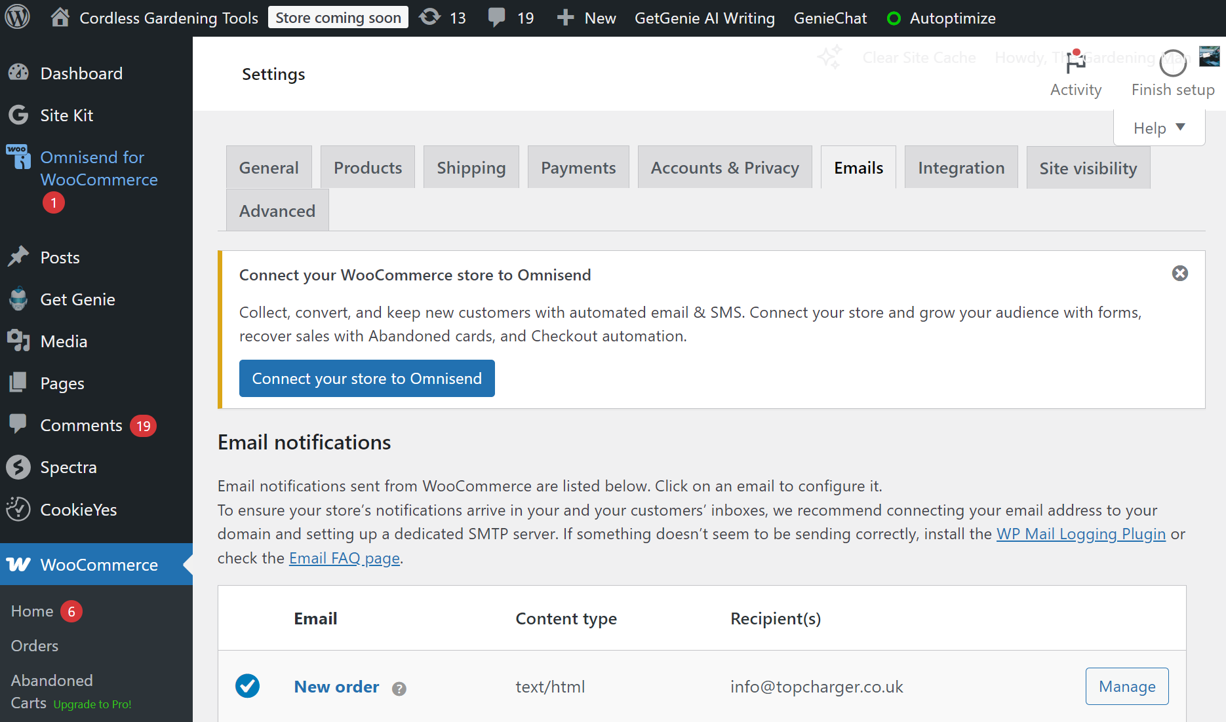Click the Spectra S icon
The image size is (1226, 722).
(x=18, y=467)
